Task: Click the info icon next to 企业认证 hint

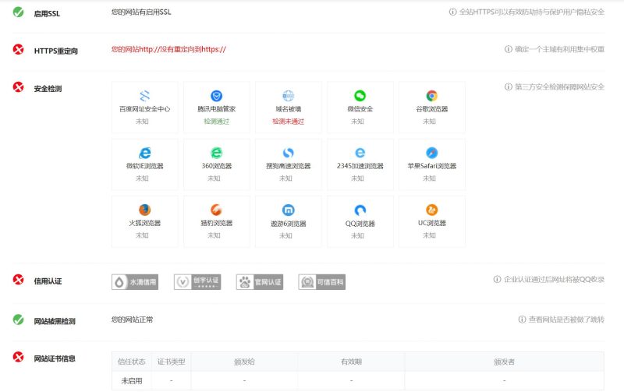Action: [x=497, y=280]
